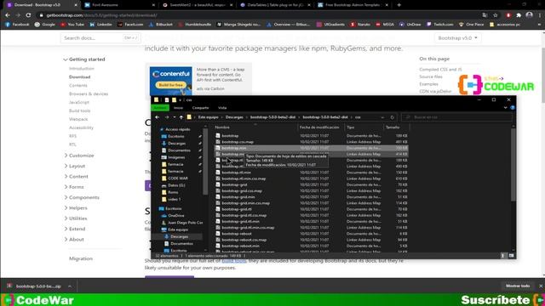Jump to Compiled CSS and JS section
The width and height of the screenshot is (545, 306).
[x=440, y=70]
